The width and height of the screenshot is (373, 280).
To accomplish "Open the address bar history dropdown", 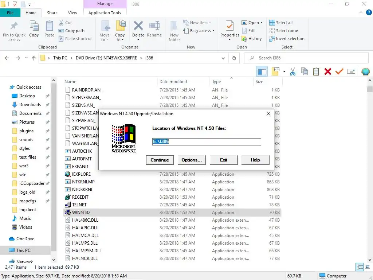I will (223, 58).
